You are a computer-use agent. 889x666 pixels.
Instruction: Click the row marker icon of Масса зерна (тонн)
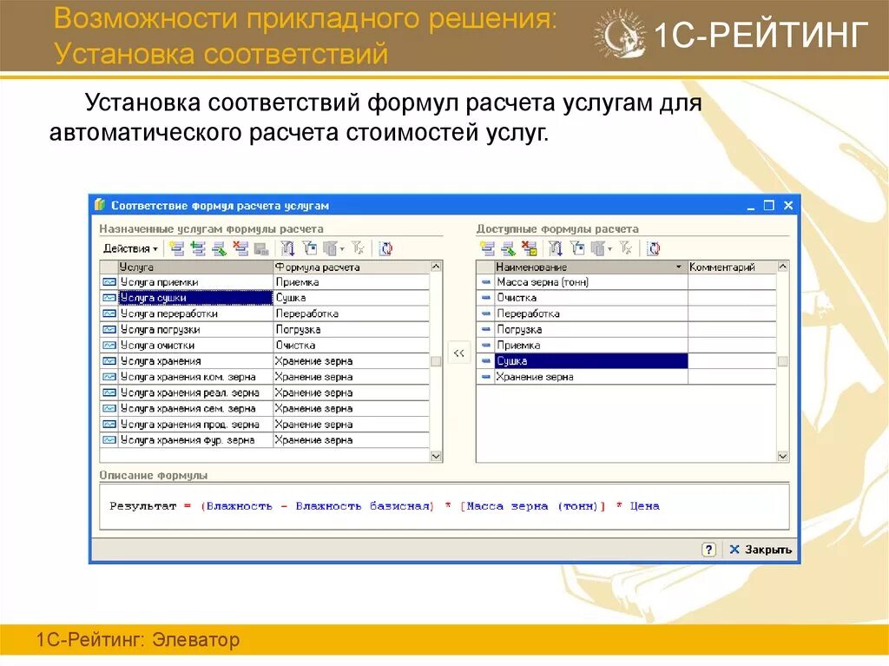pyautogui.click(x=486, y=282)
